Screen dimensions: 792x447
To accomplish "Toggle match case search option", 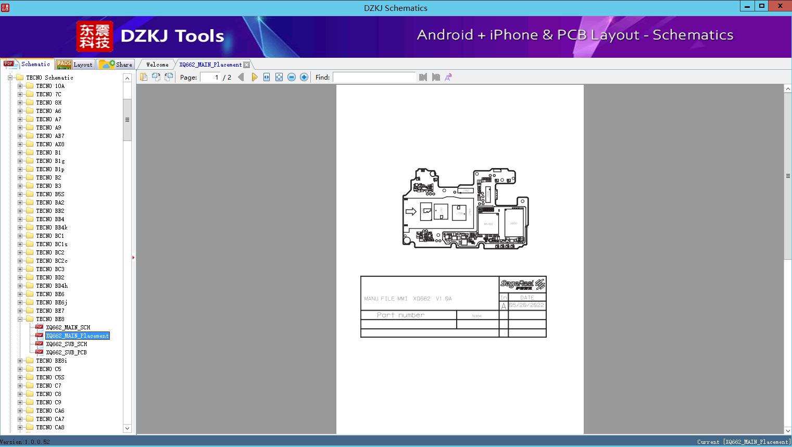I will coord(448,77).
